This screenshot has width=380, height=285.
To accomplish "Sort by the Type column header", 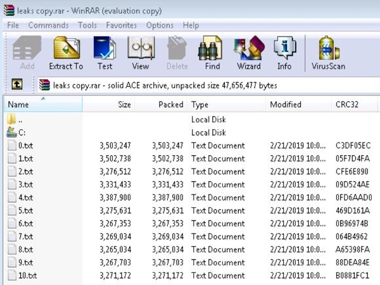I will 226,104.
